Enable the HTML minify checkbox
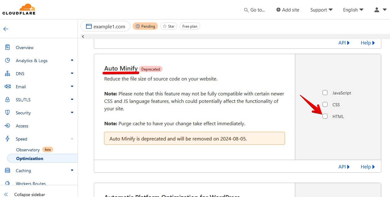Viewport: 390px width, 197px height. tap(325, 116)
